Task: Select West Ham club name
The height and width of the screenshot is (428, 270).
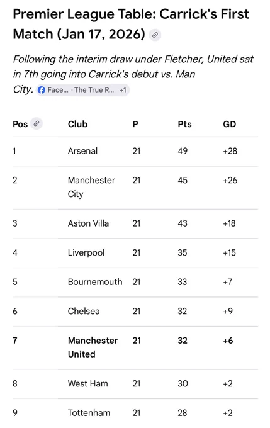Action: pos(87,383)
